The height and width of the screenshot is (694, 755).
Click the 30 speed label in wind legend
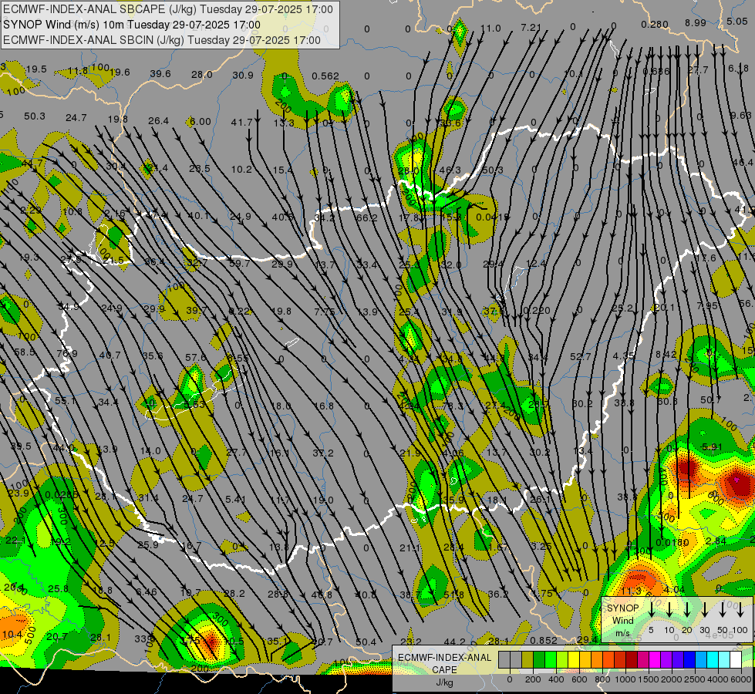click(x=704, y=630)
